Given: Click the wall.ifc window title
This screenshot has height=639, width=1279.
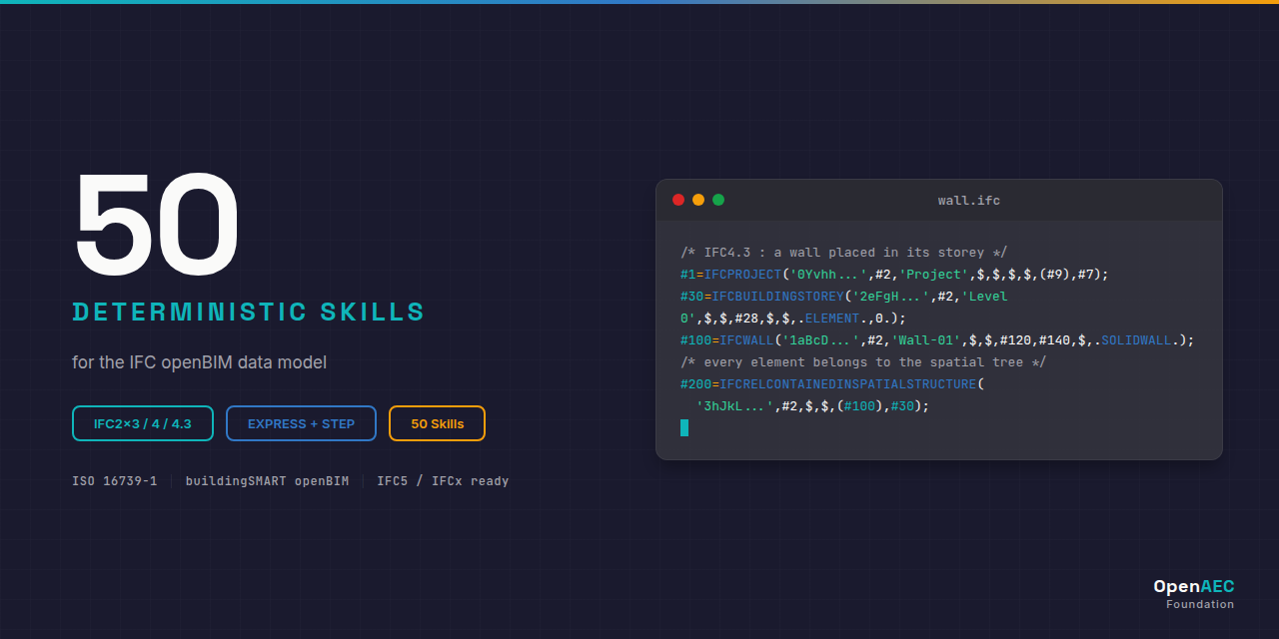Looking at the screenshot, I should pyautogui.click(x=969, y=201).
